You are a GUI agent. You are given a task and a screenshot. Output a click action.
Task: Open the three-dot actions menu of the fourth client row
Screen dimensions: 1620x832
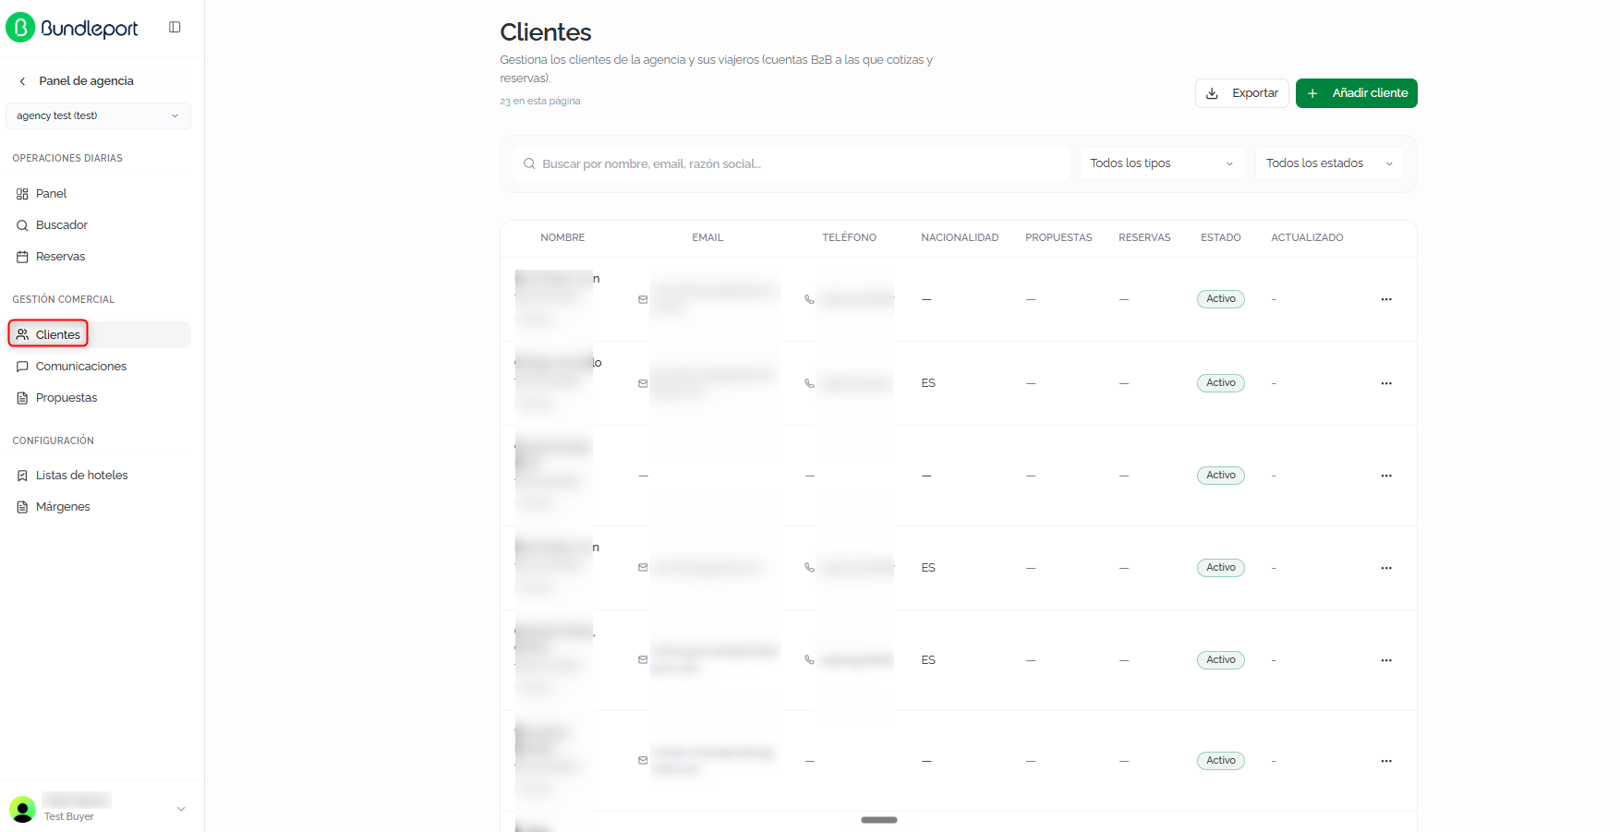1385,568
